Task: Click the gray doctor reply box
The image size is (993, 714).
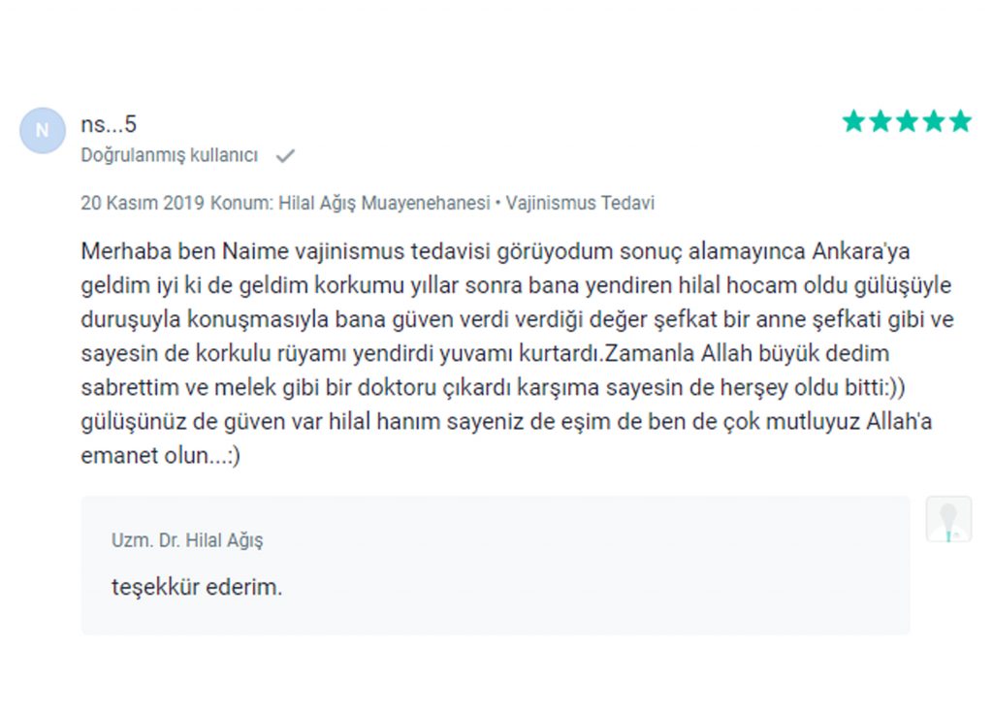Action: pyautogui.click(x=496, y=566)
